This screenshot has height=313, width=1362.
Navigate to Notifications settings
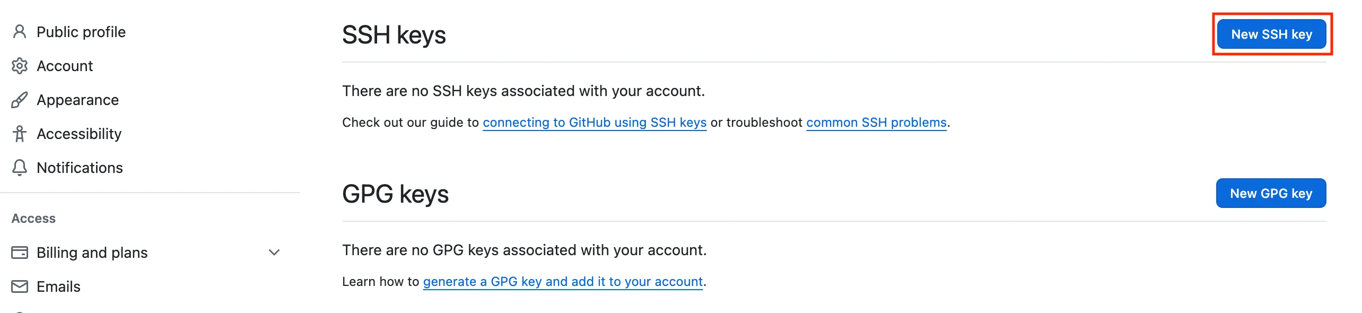point(80,168)
